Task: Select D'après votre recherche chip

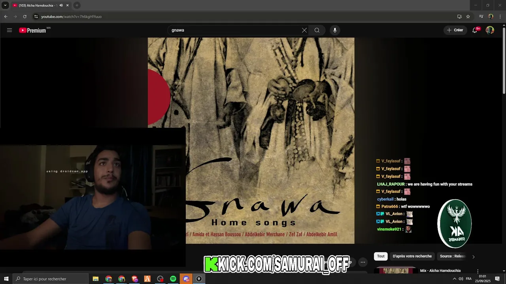Action: click(x=412, y=256)
